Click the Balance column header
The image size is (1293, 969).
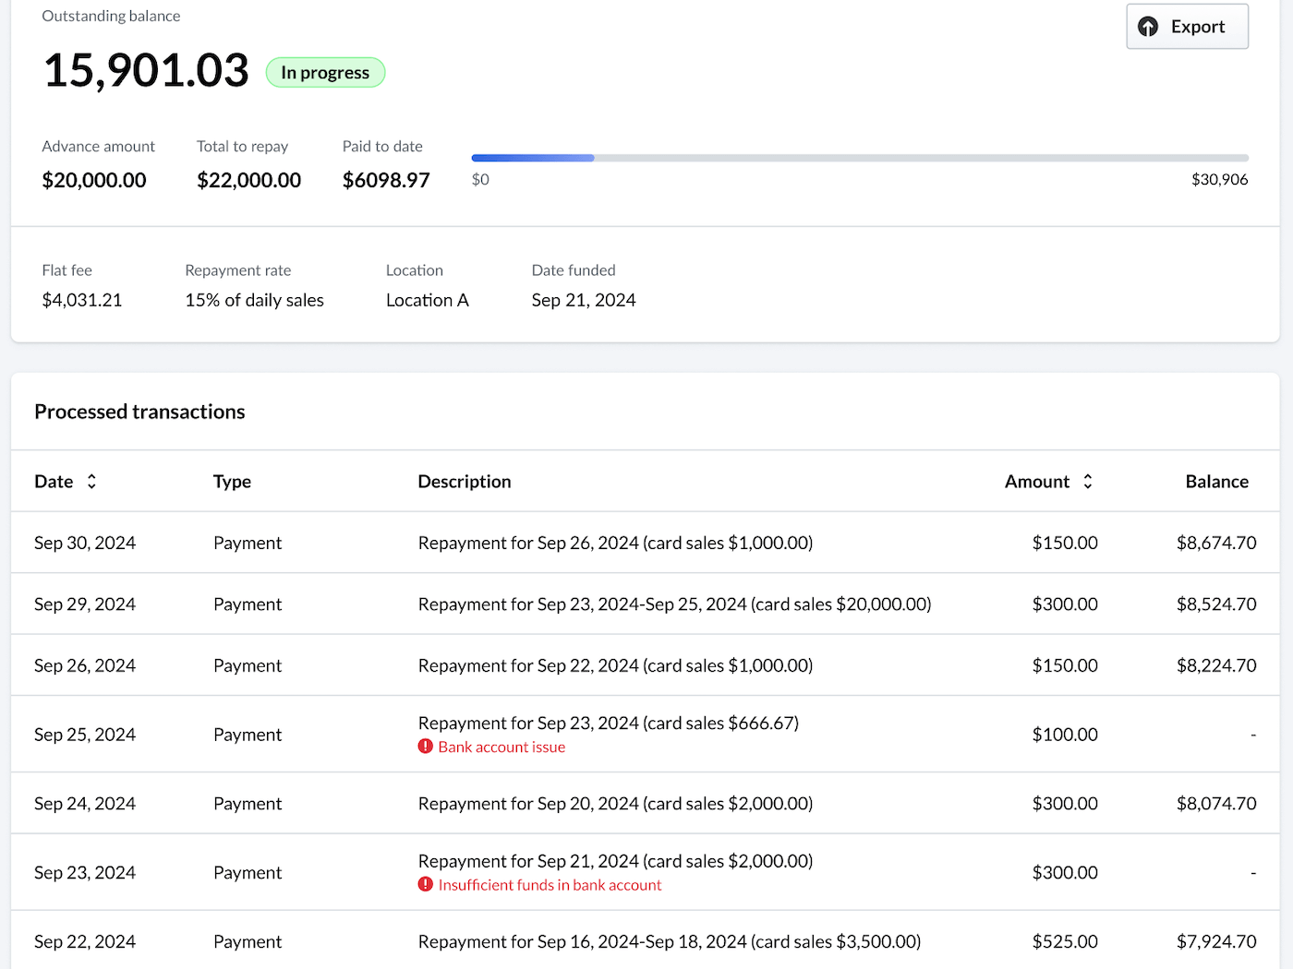coord(1216,481)
